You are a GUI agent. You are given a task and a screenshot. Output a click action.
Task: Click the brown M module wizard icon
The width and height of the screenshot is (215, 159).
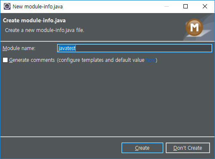(194, 27)
